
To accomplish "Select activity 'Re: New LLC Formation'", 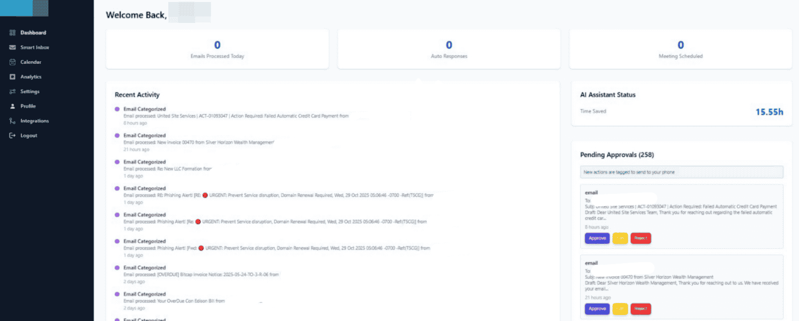I will [167, 168].
